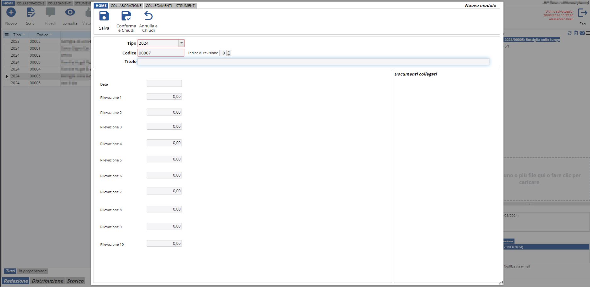Screen dimensions: 590x287
Task: Increase the Indice di revisione value
Action: pyautogui.click(x=229, y=51)
